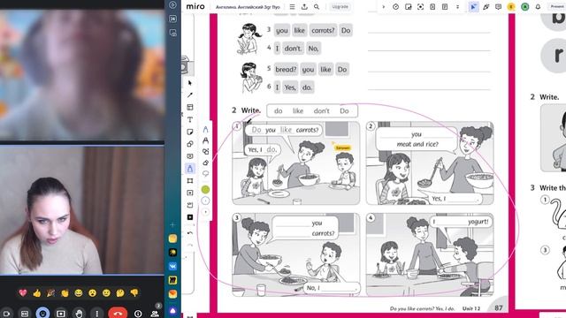Click the green user avatar
The height and width of the screenshot is (318, 566).
[524, 6]
